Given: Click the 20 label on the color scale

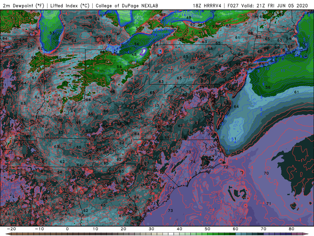Looking at the screenshot, I should pos(123,229).
